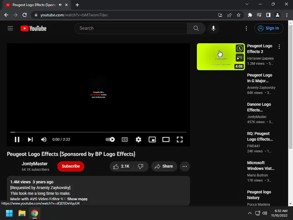
Task: Mute the tab via its speaker icon
Action: coord(60,5)
